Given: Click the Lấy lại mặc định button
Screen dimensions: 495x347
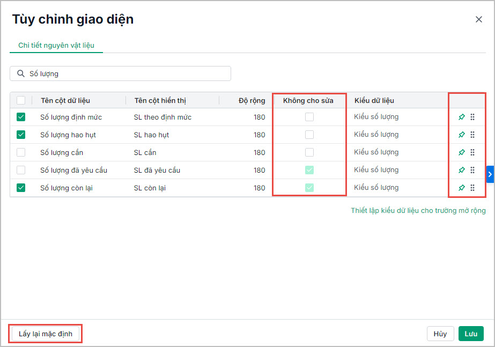Looking at the screenshot, I should (46, 334).
